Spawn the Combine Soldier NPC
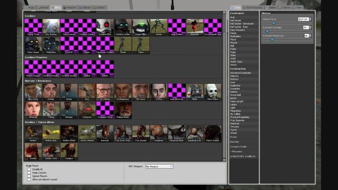 click(123, 27)
